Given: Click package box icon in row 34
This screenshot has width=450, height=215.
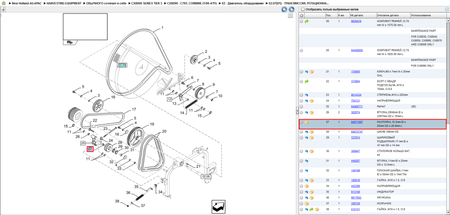Looking at the screenshot, I should coord(306,186).
